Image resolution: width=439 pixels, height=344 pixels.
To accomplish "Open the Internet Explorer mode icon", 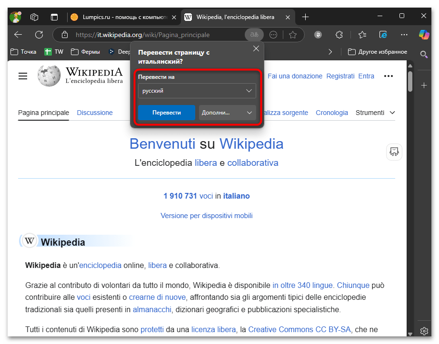I will point(383,35).
